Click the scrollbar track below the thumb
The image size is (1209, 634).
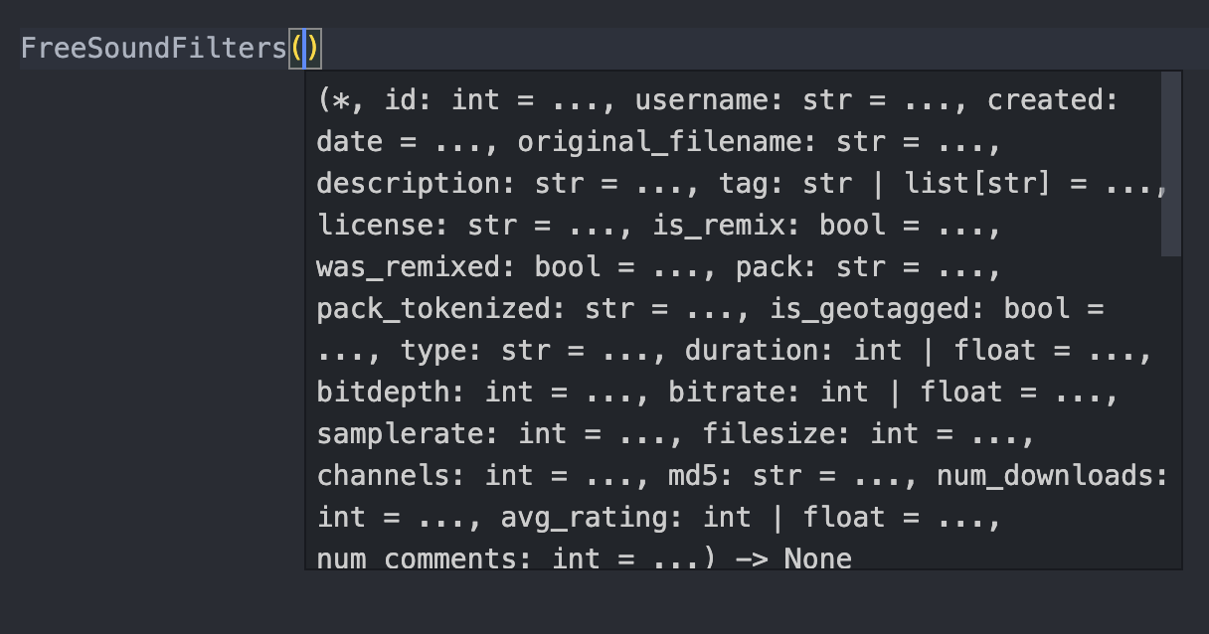pyautogui.click(x=1171, y=411)
